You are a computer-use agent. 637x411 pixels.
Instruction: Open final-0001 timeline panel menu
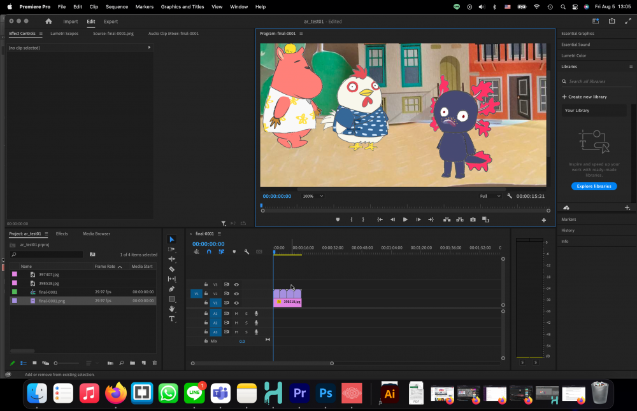pyautogui.click(x=219, y=233)
